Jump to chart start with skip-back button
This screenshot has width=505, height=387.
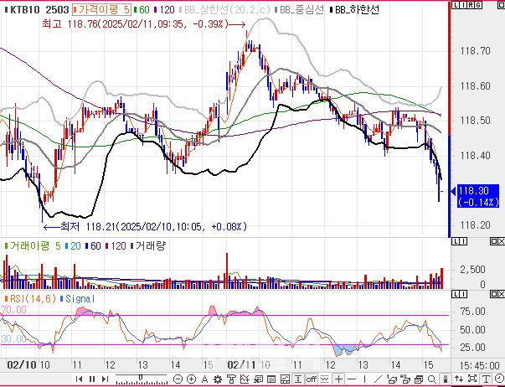(80, 379)
